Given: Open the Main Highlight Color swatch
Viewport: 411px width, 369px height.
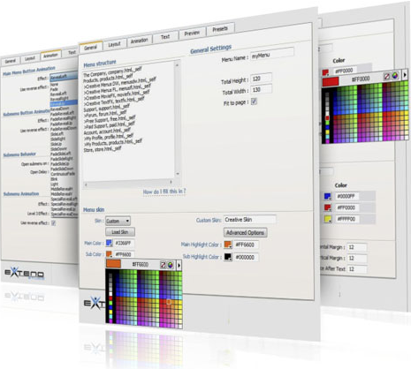Looking at the screenshot, I should (x=228, y=245).
